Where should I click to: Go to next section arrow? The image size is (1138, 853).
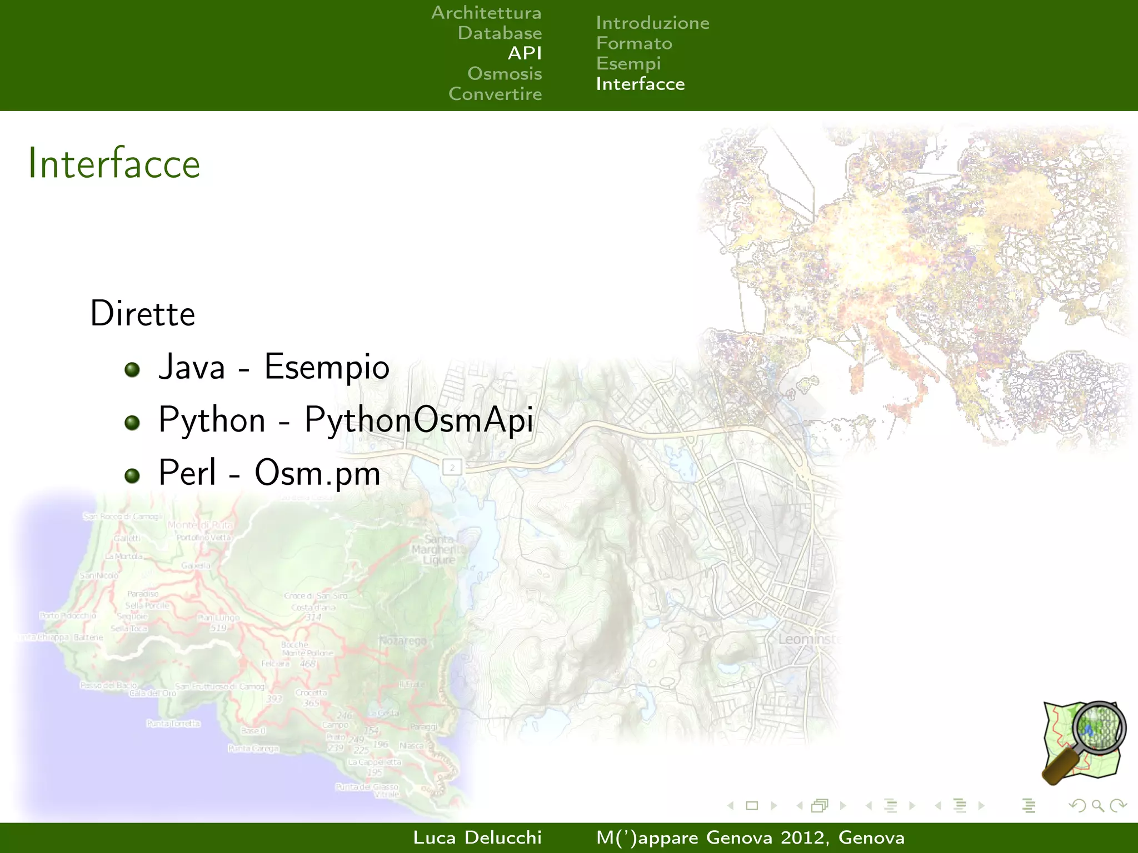[981, 806]
